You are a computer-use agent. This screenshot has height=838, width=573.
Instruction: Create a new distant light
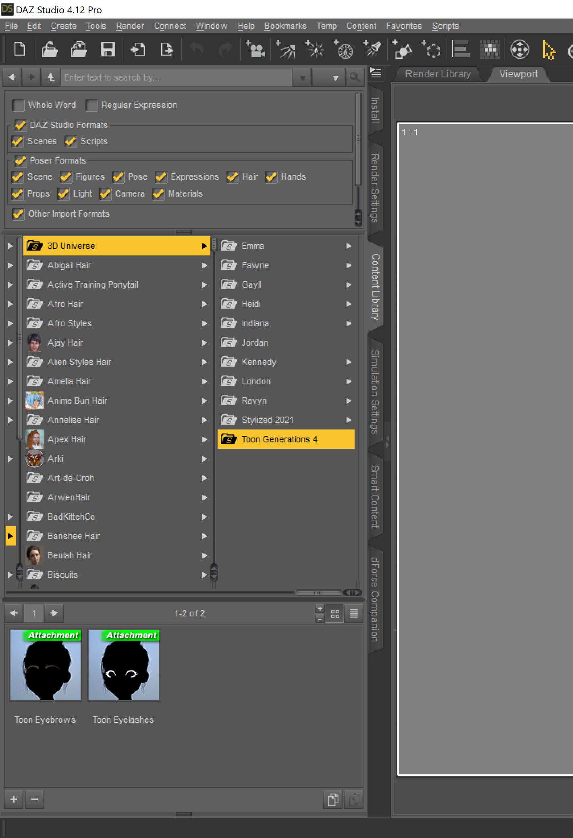coord(285,50)
